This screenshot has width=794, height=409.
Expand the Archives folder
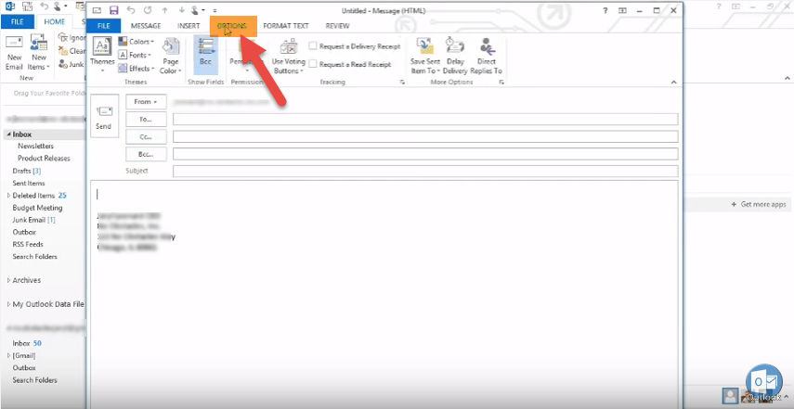pos(9,280)
